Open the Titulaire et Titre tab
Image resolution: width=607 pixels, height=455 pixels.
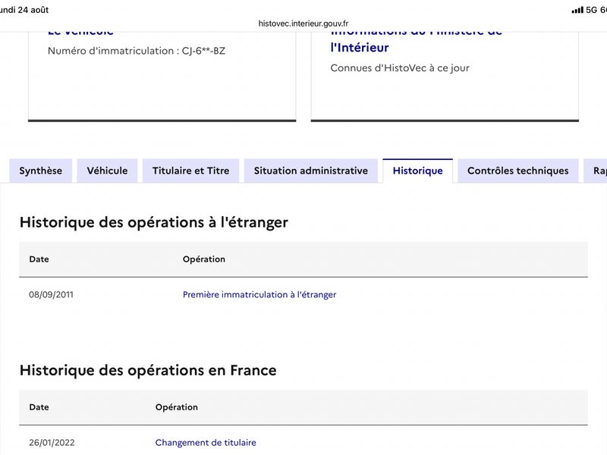point(191,171)
